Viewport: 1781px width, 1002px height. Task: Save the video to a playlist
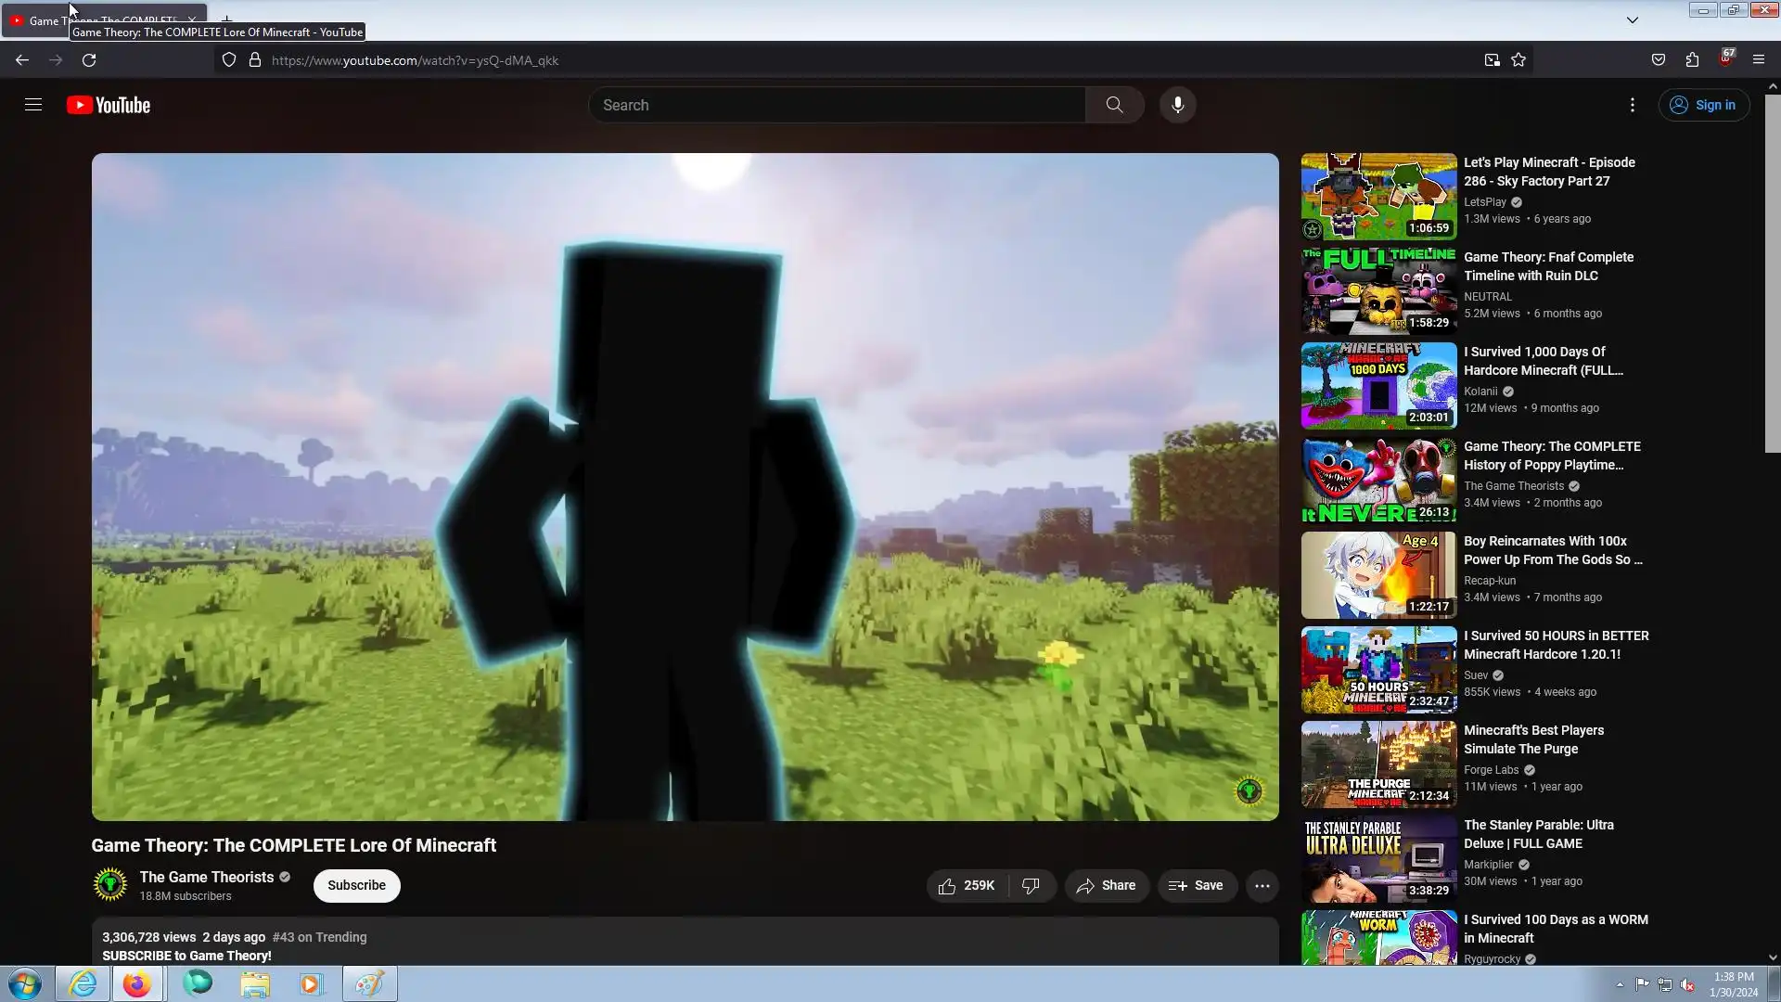1196,885
